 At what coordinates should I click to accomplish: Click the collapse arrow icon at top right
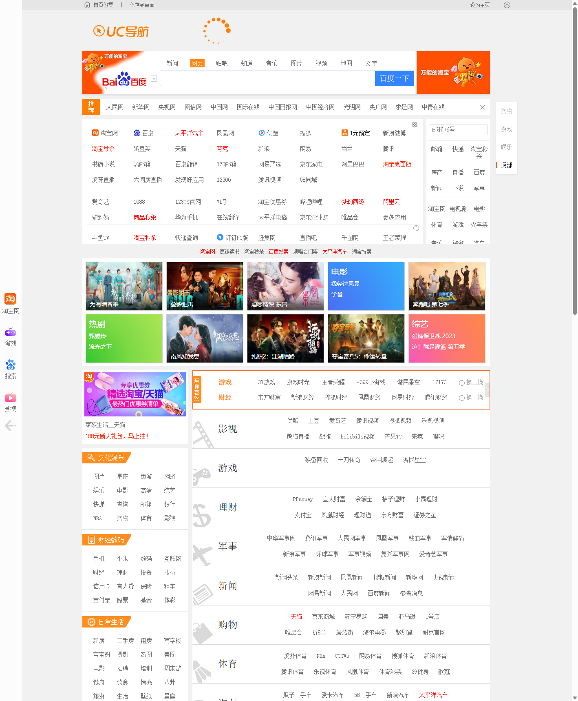(x=507, y=5)
